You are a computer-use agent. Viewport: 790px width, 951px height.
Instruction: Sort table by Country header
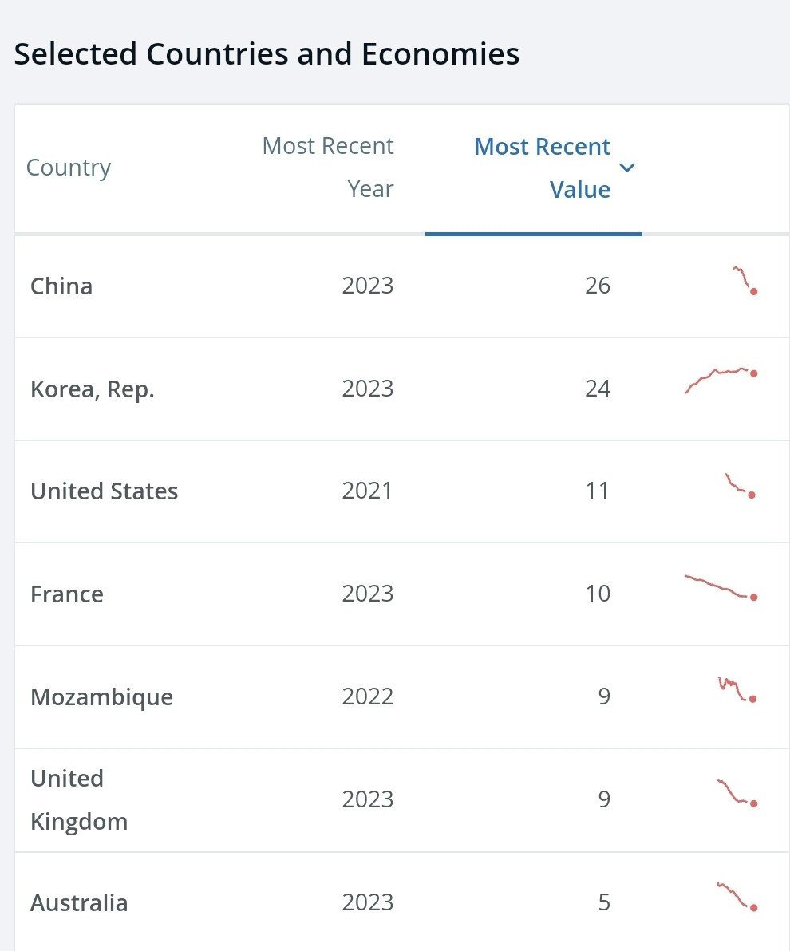pos(69,168)
